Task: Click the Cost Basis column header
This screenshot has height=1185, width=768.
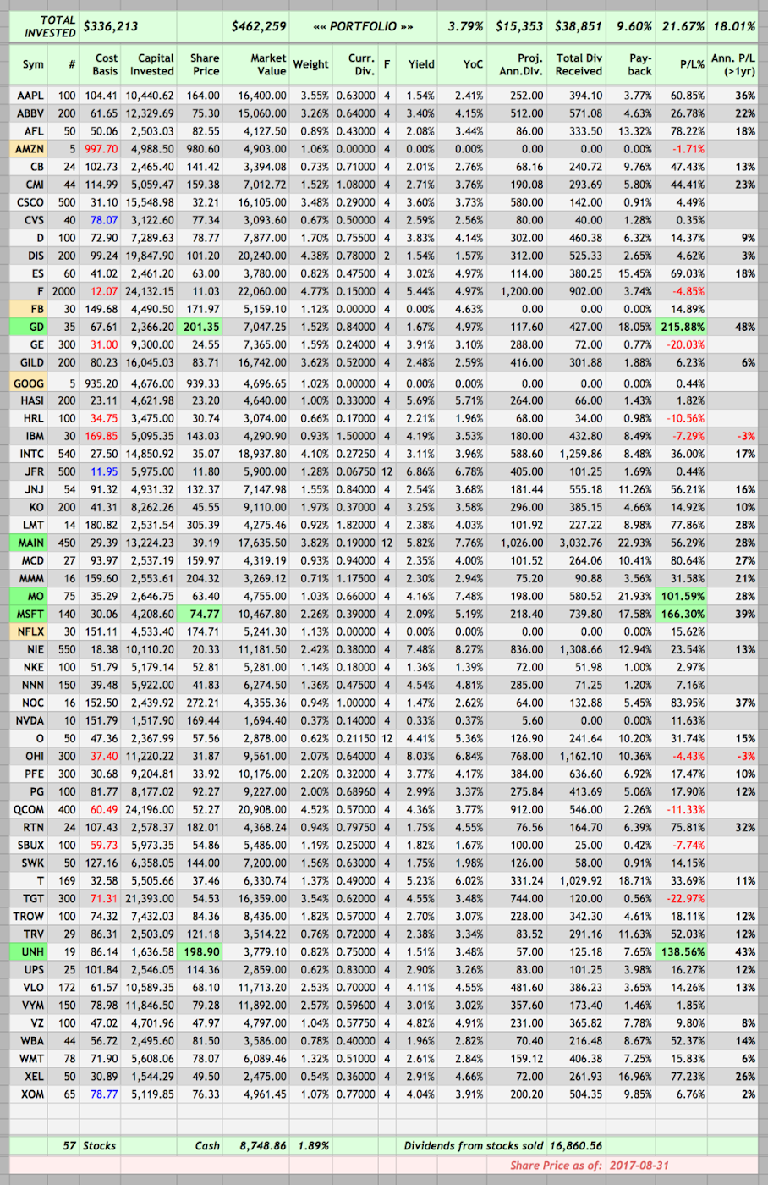Action: [105, 64]
